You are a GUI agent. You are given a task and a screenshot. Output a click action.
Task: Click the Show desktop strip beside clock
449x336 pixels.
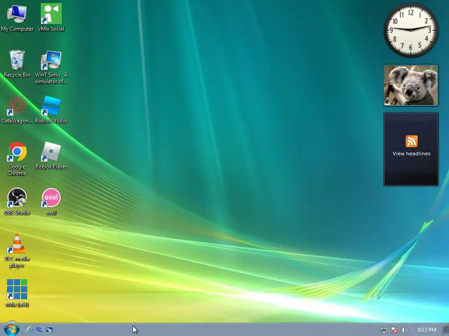click(446, 330)
